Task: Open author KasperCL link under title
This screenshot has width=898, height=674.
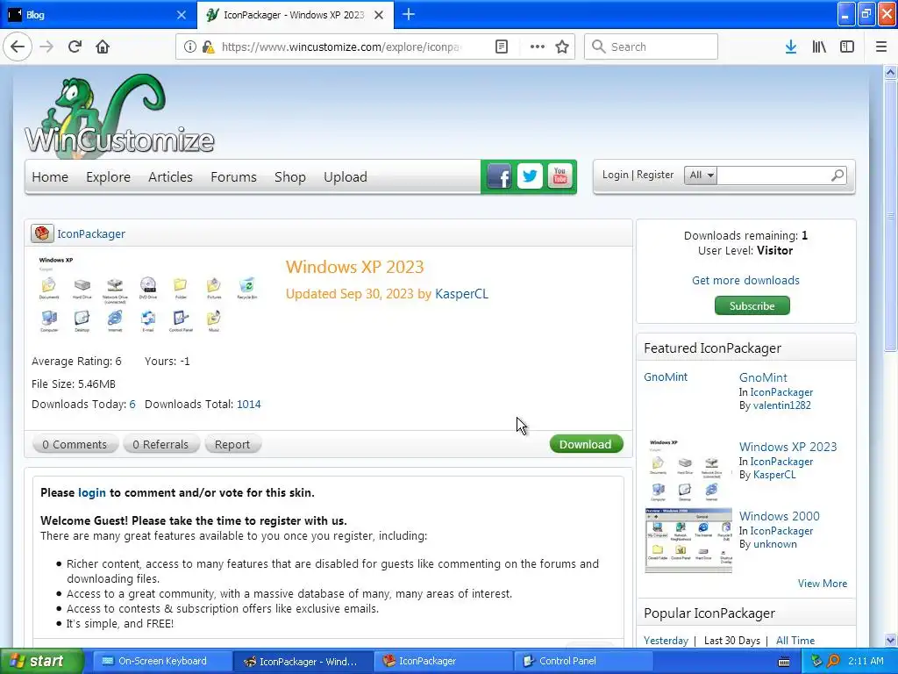Action: click(461, 293)
